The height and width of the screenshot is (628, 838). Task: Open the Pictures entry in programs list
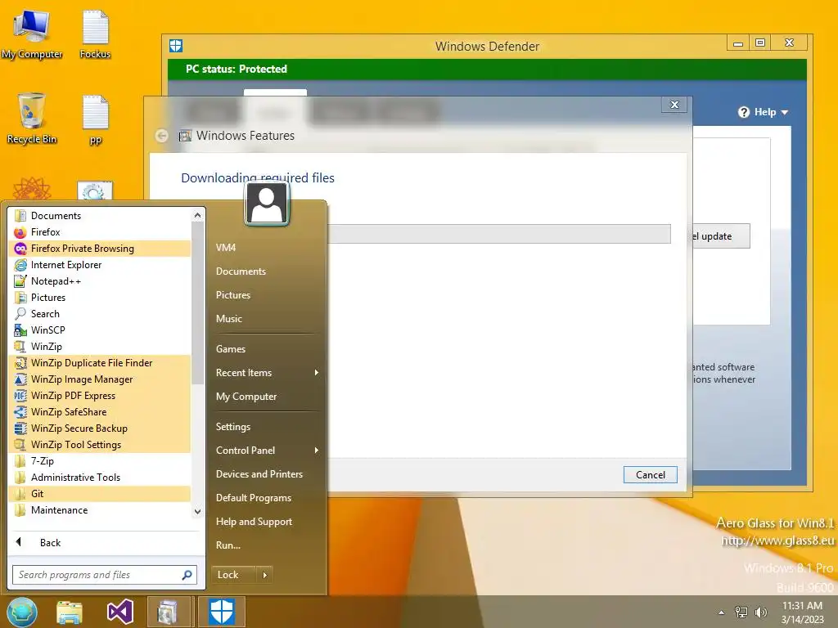[100, 298]
